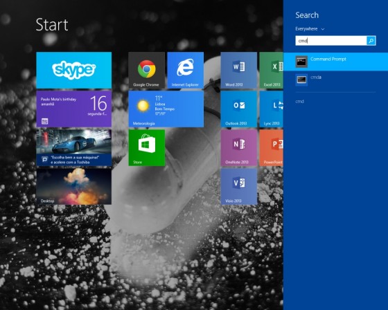This screenshot has height=310, width=388.
Task: Expand the Everywhere search scope dropdown
Action: pyautogui.click(x=310, y=29)
